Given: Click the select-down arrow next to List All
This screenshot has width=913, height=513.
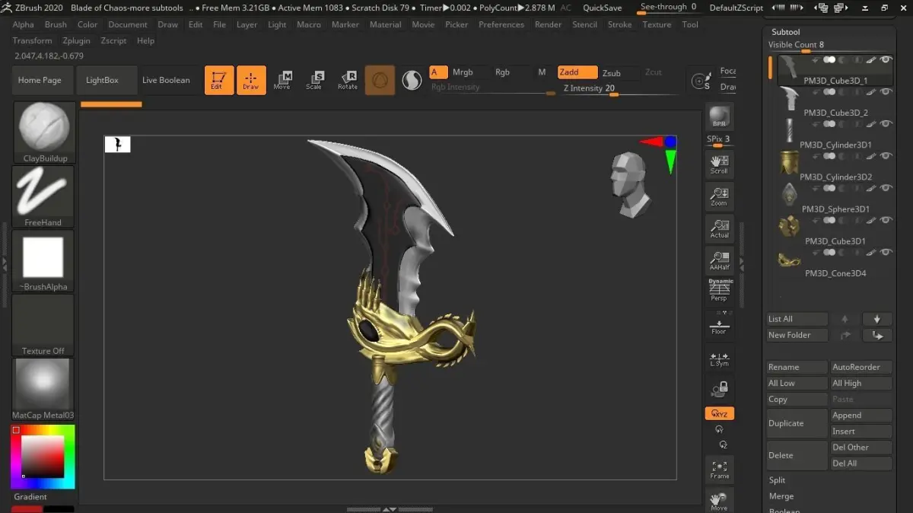Looking at the screenshot, I should coord(877,319).
